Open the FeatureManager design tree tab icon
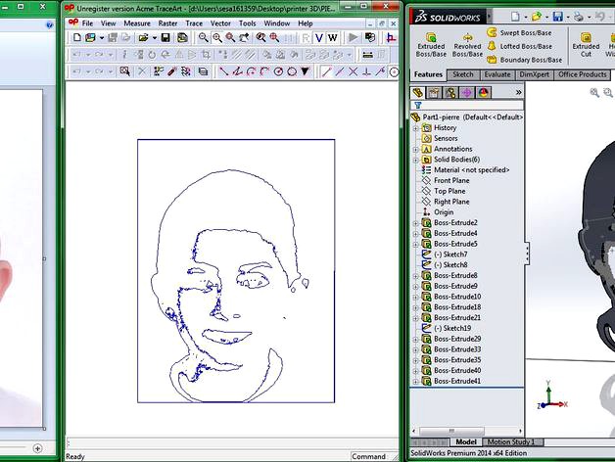Image resolution: width=615 pixels, height=462 pixels. pyautogui.click(x=418, y=93)
